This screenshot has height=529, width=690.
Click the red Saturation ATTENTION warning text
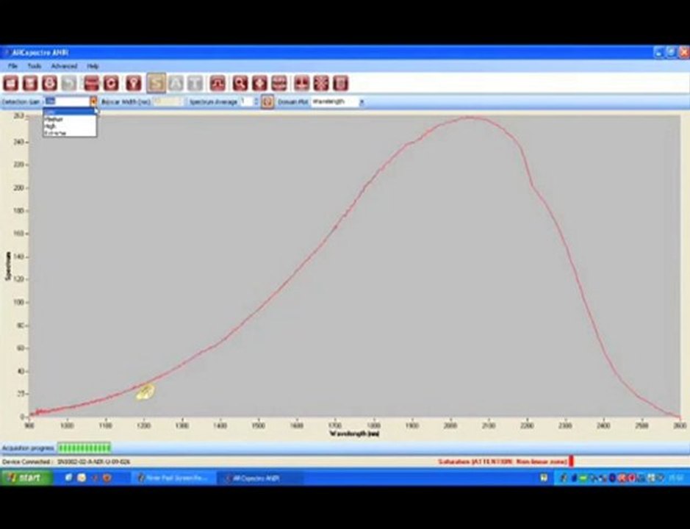[x=503, y=461]
